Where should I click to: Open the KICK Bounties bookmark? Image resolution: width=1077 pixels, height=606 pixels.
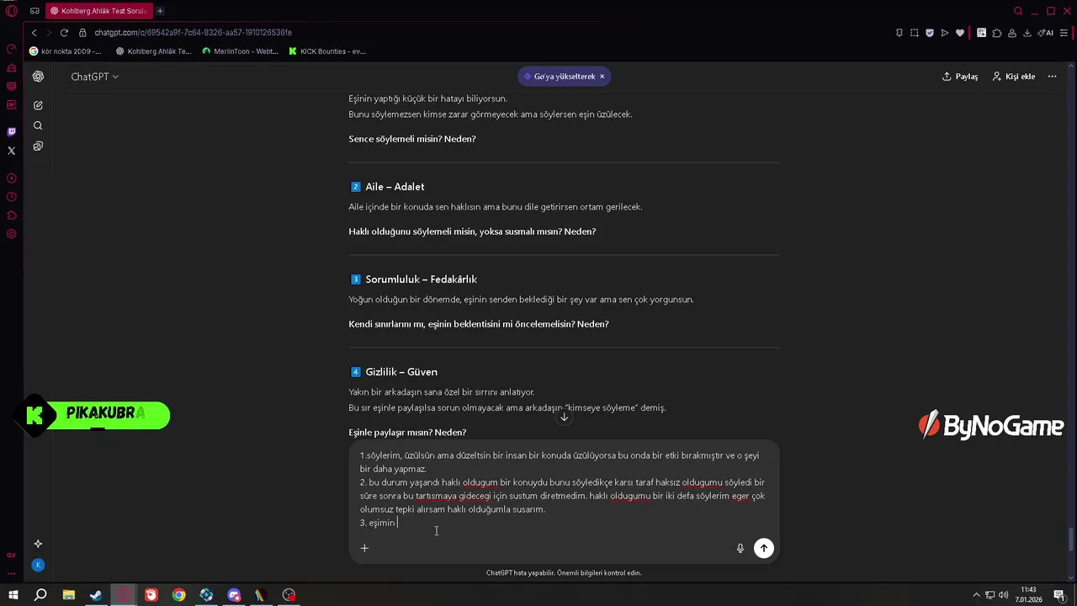(x=327, y=51)
